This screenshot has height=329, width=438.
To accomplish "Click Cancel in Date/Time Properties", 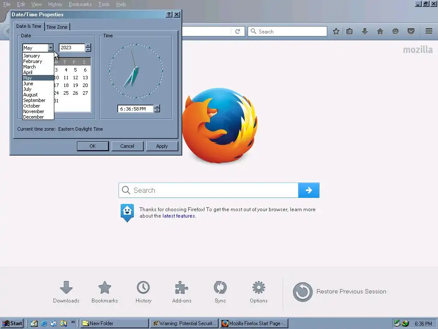I will 127,146.
